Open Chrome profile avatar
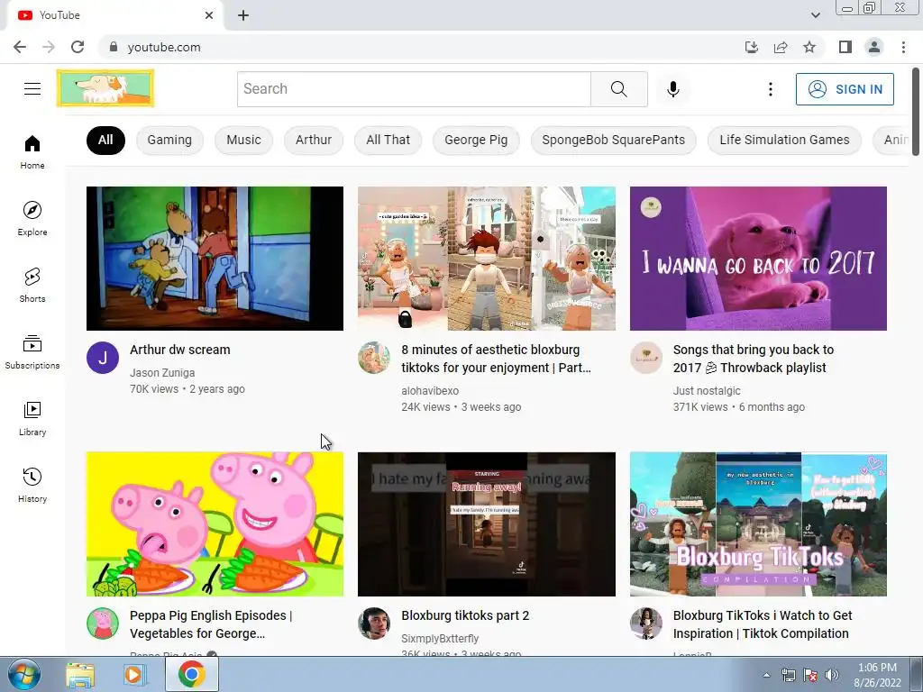The height and width of the screenshot is (692, 923). pos(874,47)
